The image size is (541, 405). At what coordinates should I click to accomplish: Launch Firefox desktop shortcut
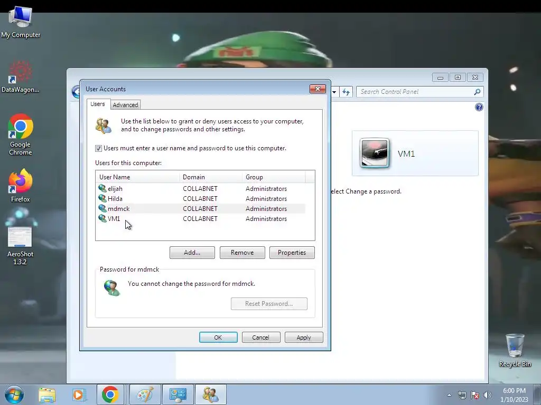(x=21, y=185)
